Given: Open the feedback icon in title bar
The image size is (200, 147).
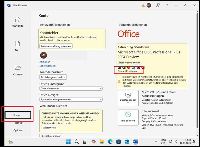Looking at the screenshot, I should [158, 5].
